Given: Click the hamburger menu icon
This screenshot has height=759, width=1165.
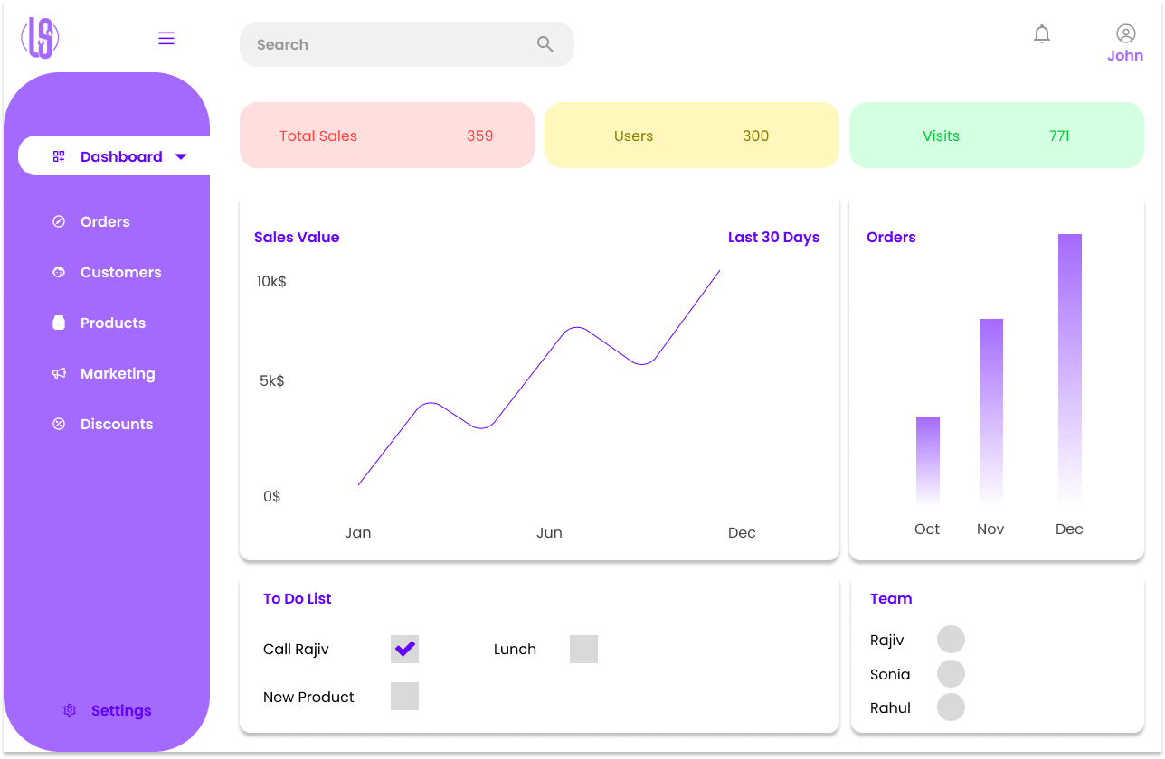Looking at the screenshot, I should (166, 38).
